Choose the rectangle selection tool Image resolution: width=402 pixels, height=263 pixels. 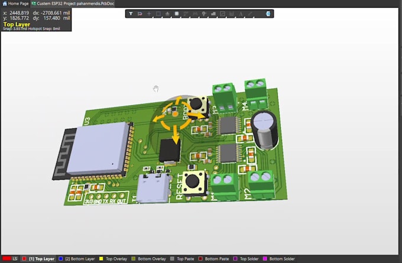[x=158, y=14]
